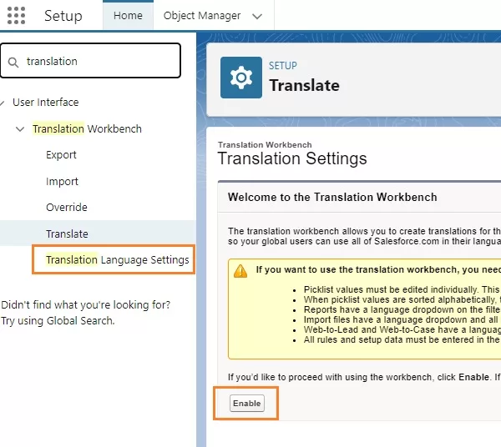
Task: Click the Translate page heading
Action: (x=304, y=85)
